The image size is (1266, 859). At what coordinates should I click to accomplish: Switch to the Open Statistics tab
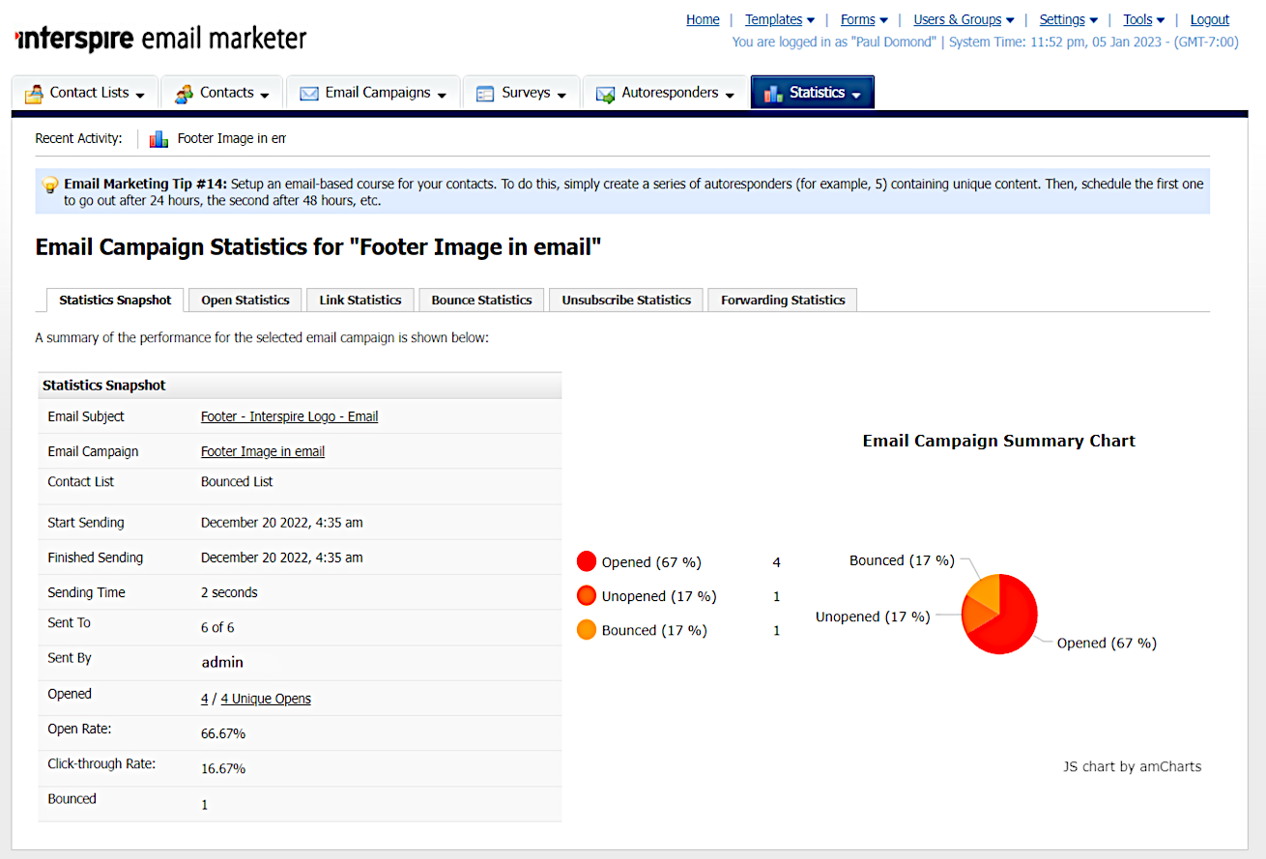(245, 301)
